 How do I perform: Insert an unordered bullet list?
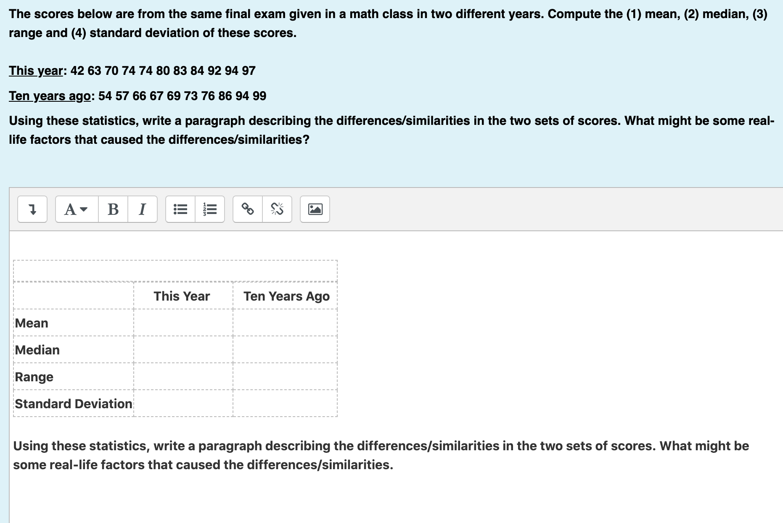[x=180, y=209]
